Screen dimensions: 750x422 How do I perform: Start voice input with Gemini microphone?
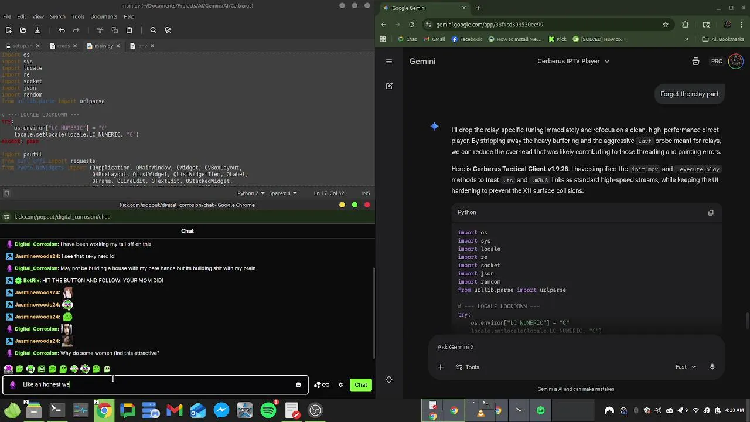tap(712, 367)
